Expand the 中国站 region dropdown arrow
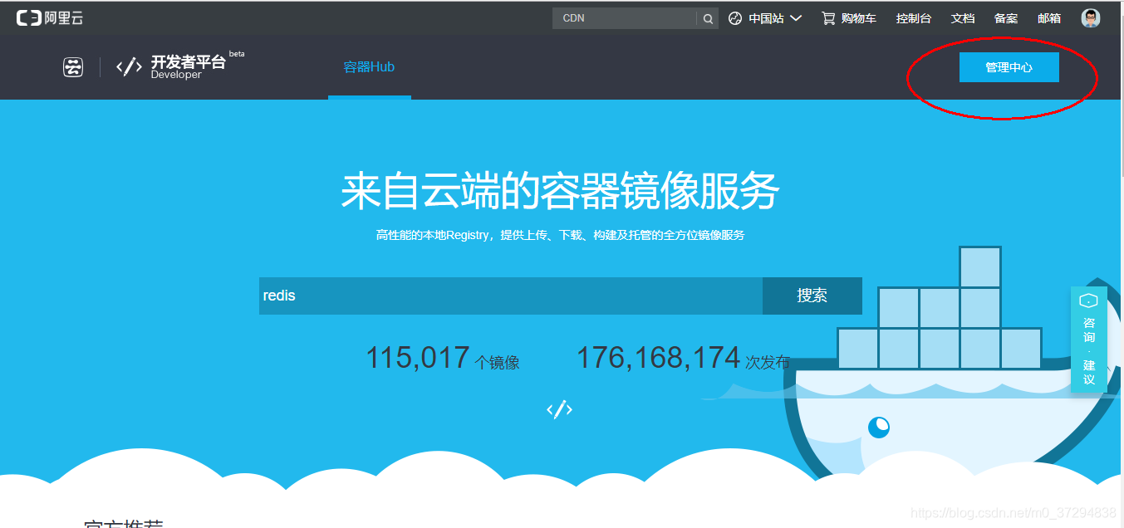This screenshot has height=528, width=1124. [796, 18]
